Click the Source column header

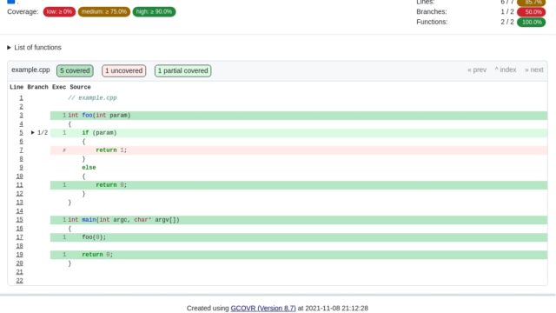click(x=80, y=87)
